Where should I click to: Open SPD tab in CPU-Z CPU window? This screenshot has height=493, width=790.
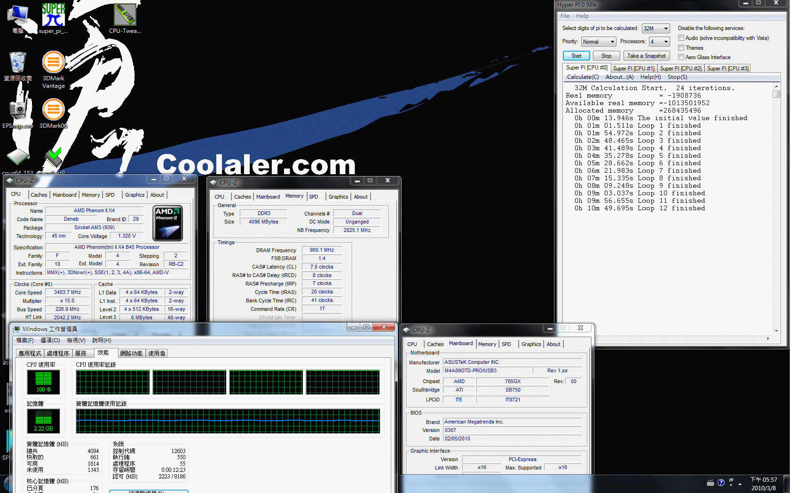tap(110, 195)
